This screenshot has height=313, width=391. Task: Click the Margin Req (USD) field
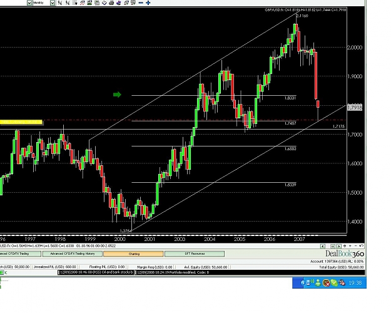[x=155, y=267]
